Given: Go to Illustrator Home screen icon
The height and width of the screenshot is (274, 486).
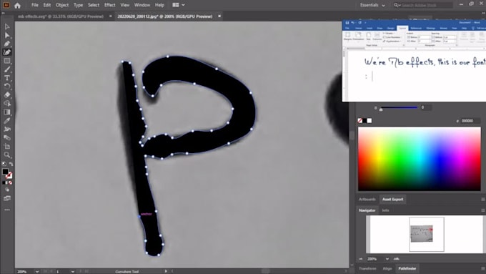Looking at the screenshot, I should 17,5.
